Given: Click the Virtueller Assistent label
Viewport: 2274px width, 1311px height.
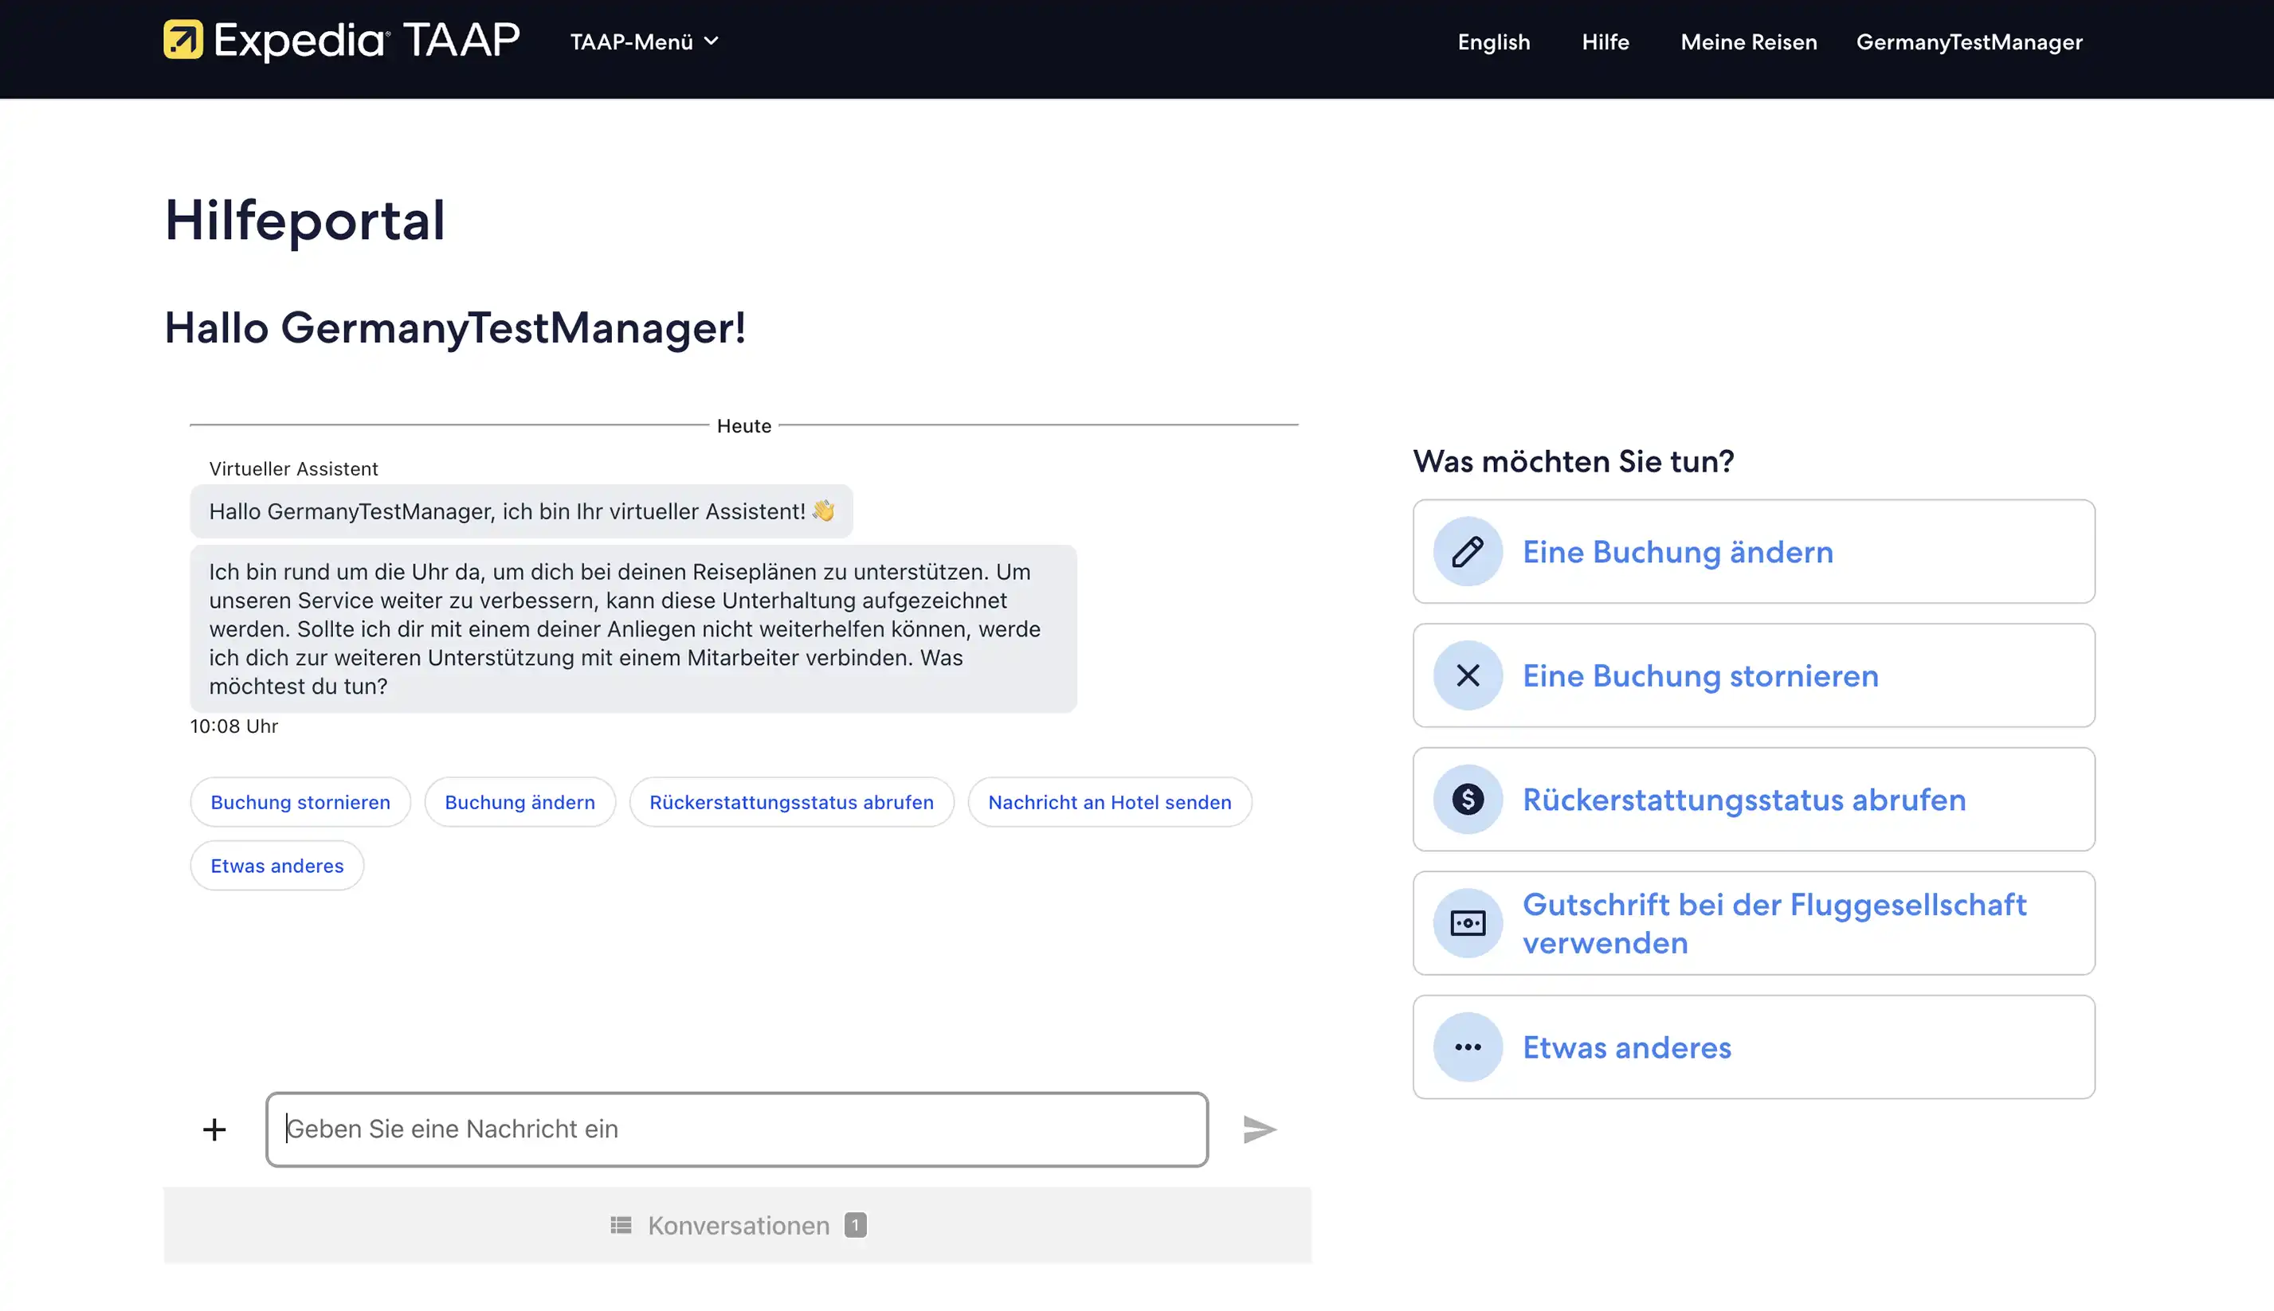Looking at the screenshot, I should click(x=292, y=468).
